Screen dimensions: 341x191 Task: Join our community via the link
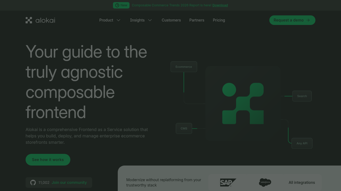pos(69,183)
